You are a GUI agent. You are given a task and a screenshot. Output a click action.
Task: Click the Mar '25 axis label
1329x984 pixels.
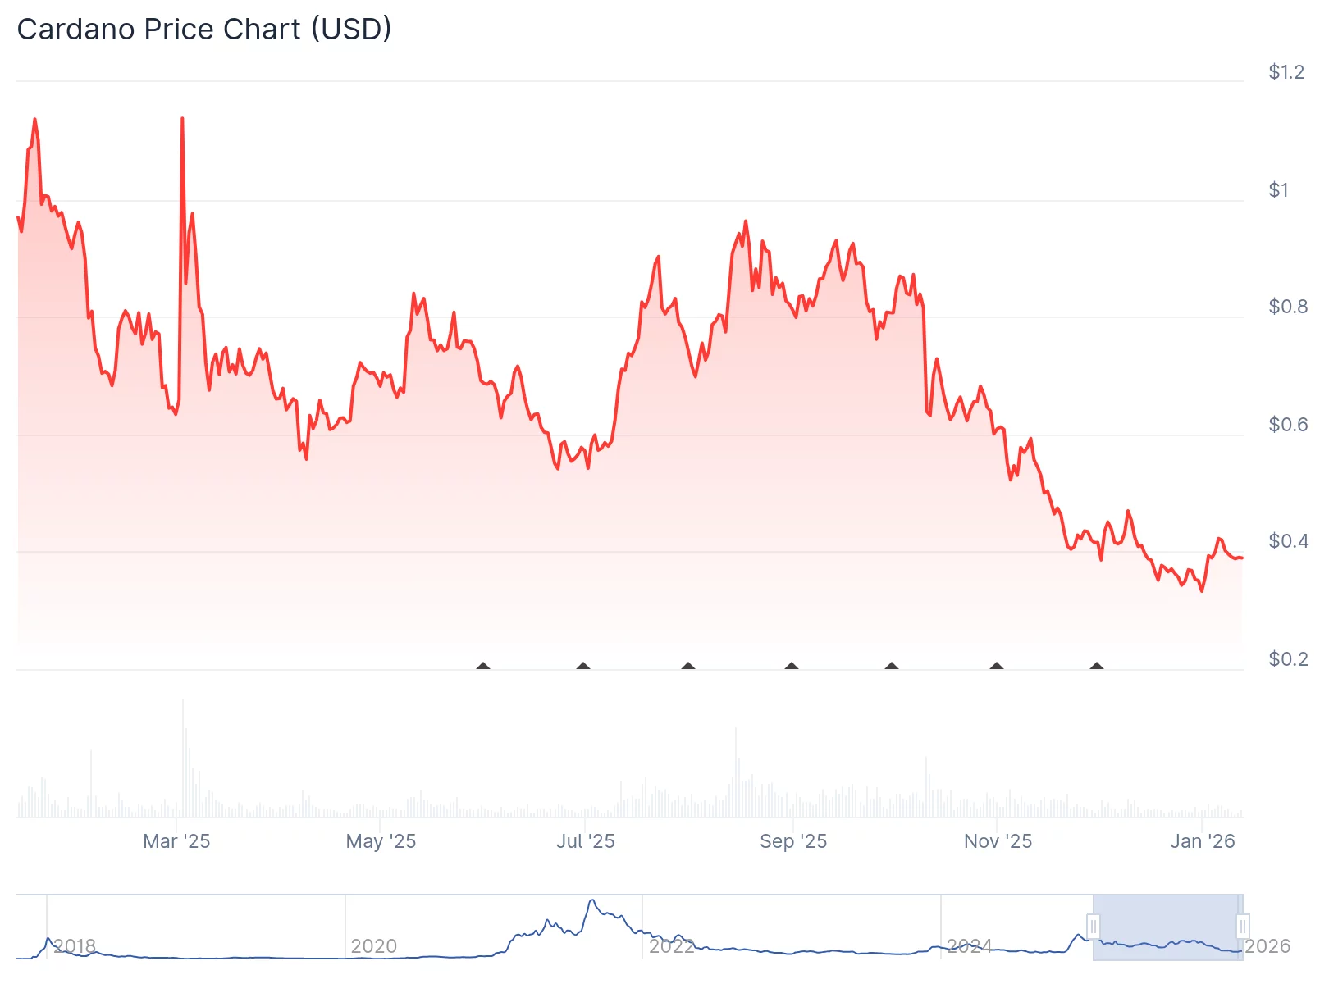coord(177,840)
